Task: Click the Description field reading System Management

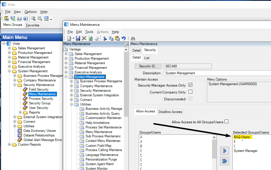Action: (217, 73)
